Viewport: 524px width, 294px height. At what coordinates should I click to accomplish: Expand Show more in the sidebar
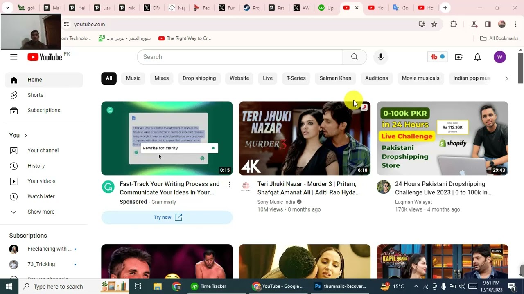[x=44, y=212]
